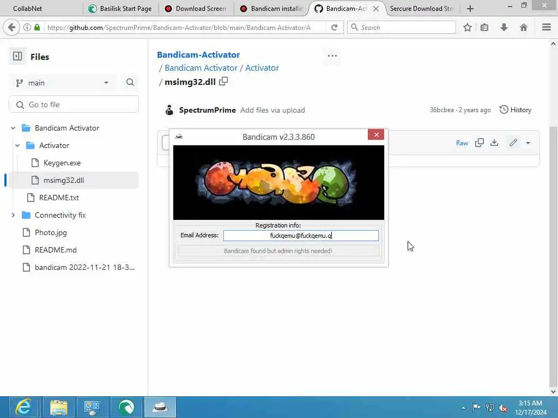558x418 pixels.
Task: Go back with the browser back arrow
Action: tap(11, 27)
